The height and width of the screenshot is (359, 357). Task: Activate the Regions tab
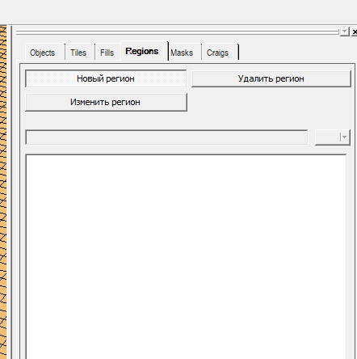pos(142,51)
